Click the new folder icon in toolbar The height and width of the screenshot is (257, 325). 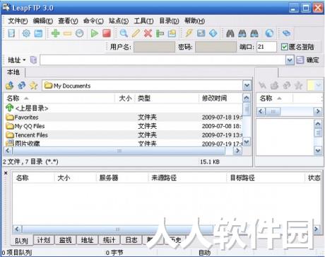coord(172,33)
